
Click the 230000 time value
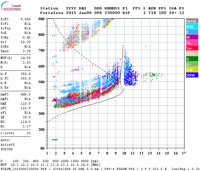112,13
